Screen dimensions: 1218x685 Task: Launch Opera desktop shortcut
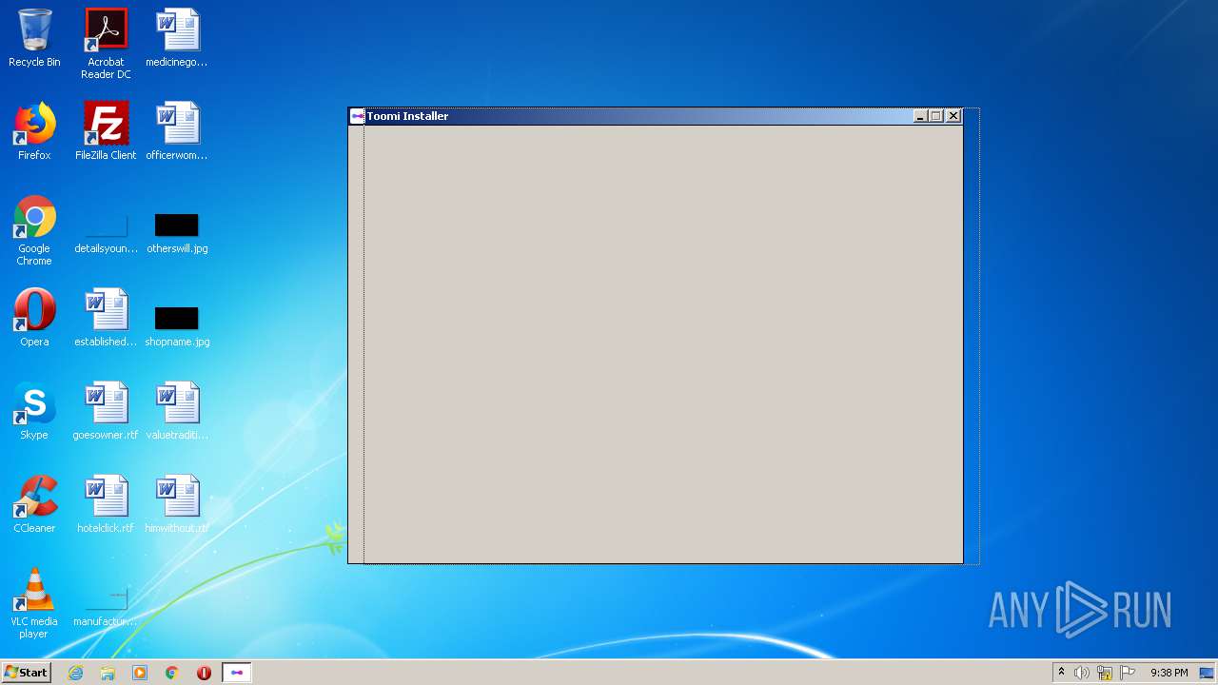coord(34,319)
